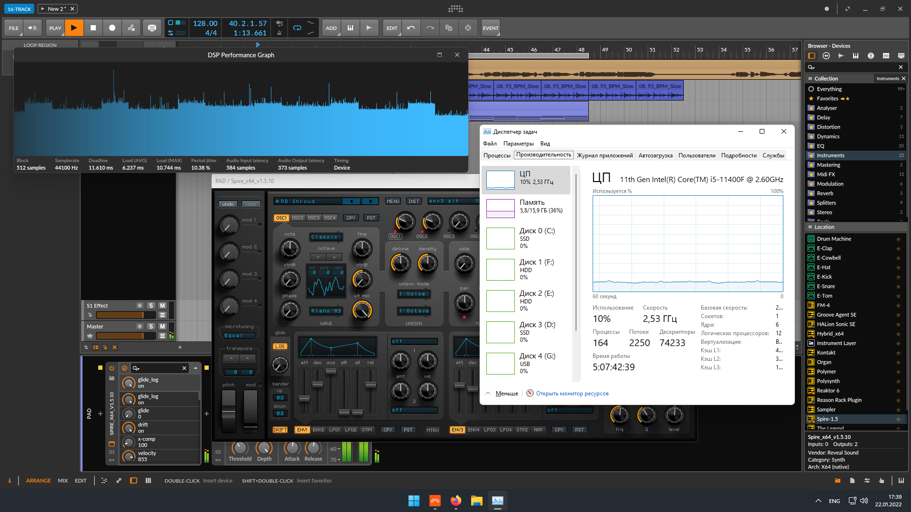Open Firefox from the Windows taskbar

click(455, 501)
